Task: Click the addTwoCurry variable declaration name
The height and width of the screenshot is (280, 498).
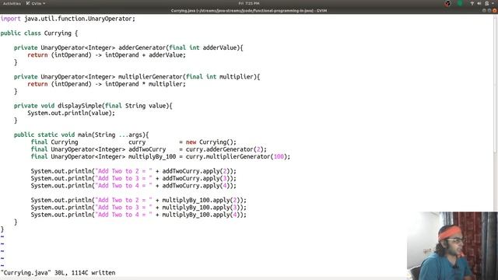Action: click(x=147, y=149)
